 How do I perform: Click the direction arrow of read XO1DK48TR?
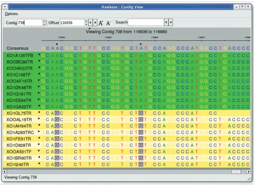click(x=39, y=87)
